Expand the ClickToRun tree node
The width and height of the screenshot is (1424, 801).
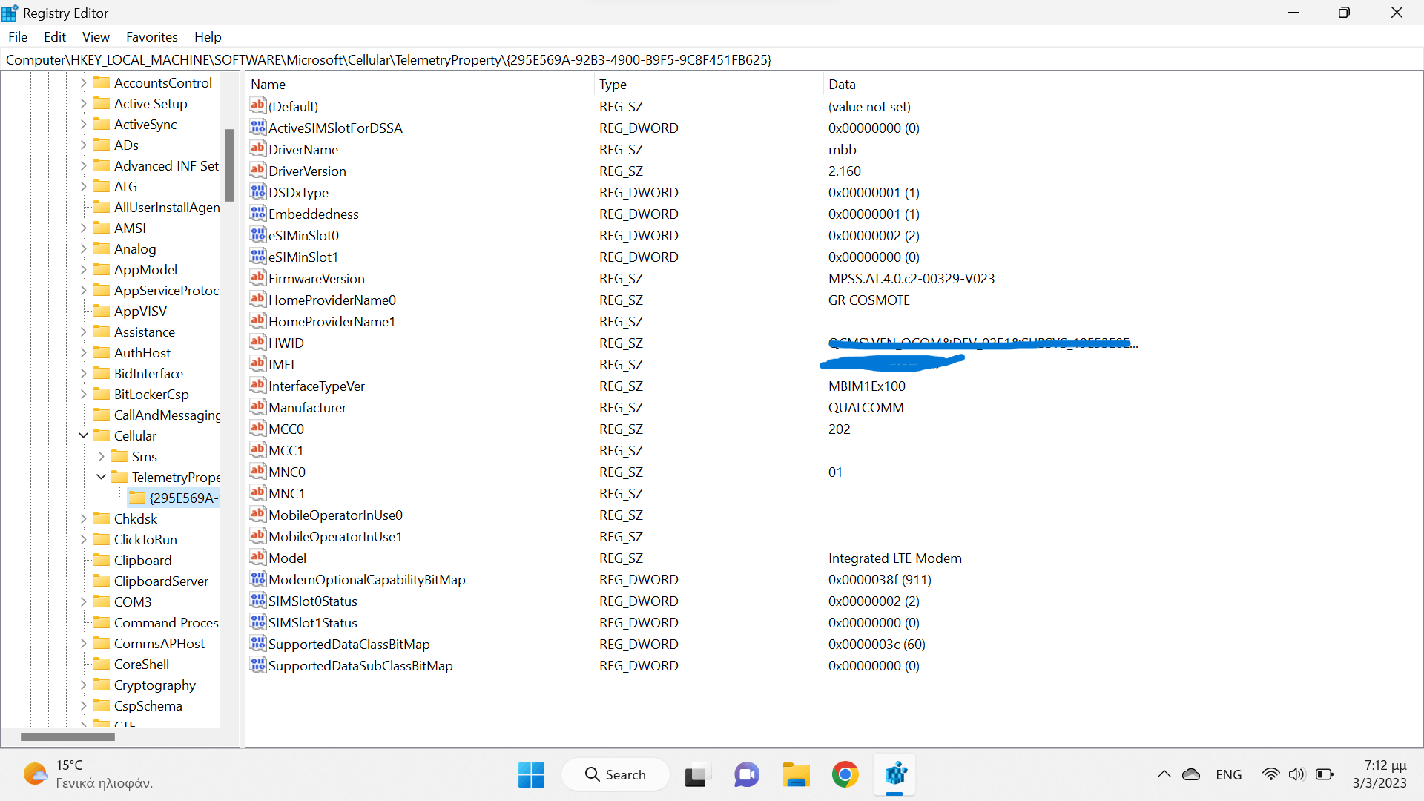coord(83,539)
